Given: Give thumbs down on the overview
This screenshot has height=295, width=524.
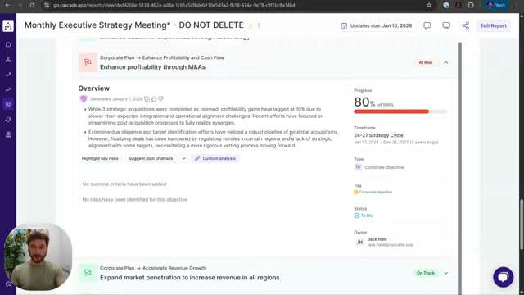Looking at the screenshot, I should click(160, 98).
